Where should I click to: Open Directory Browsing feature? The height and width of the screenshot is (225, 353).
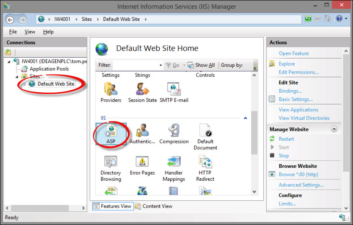111,169
